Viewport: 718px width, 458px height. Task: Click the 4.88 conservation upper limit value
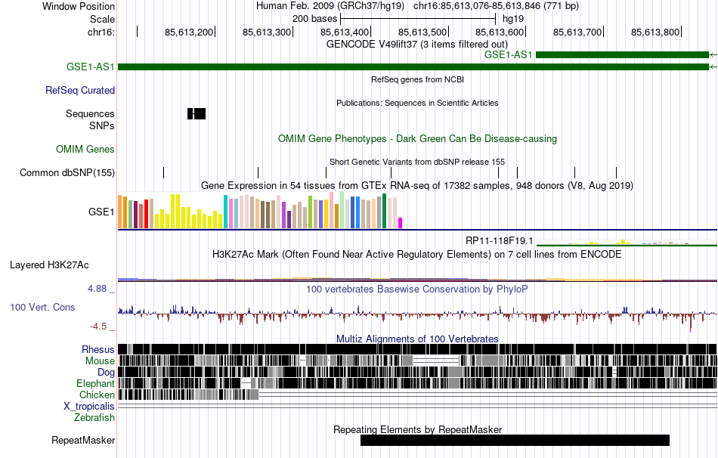97,289
